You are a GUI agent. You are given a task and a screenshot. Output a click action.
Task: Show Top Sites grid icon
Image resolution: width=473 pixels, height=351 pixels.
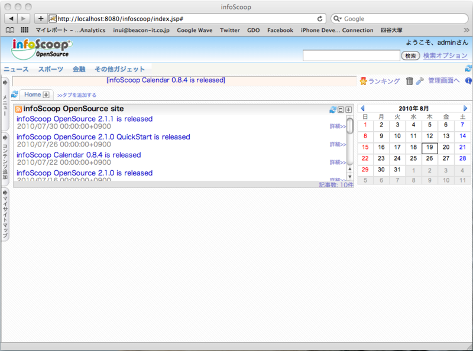pyautogui.click(x=24, y=30)
